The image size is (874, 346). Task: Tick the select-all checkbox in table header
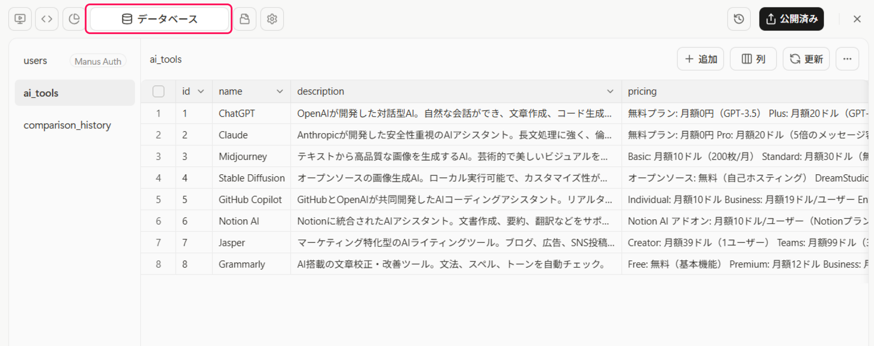[158, 91]
